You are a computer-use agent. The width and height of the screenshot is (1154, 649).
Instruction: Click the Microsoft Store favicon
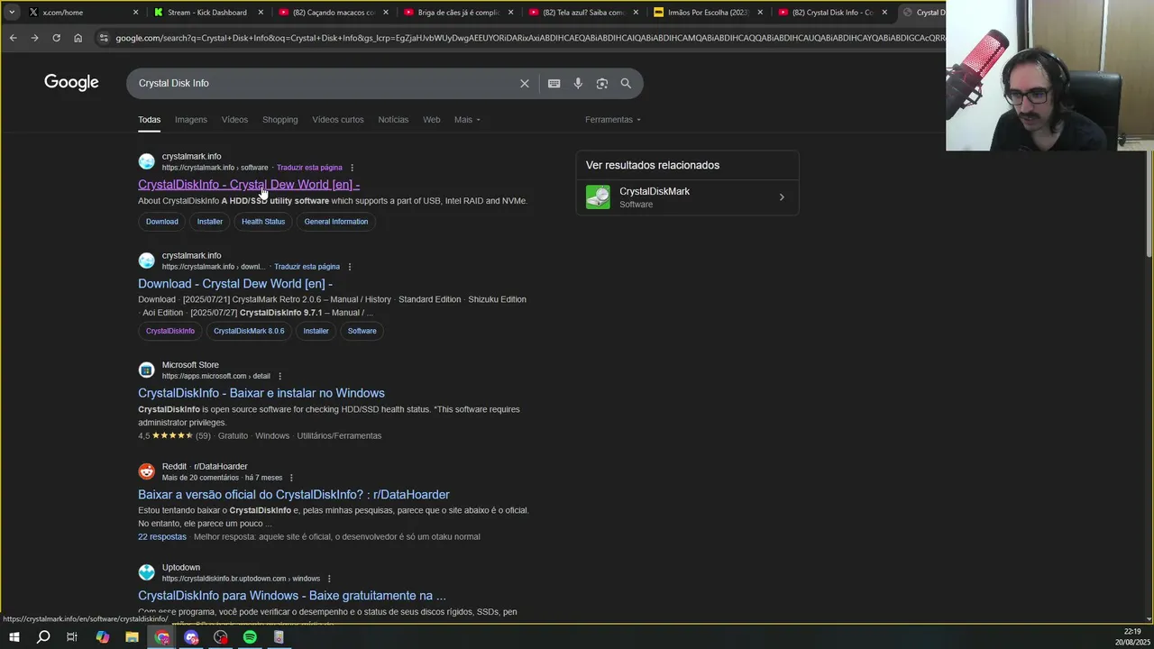pyautogui.click(x=146, y=370)
